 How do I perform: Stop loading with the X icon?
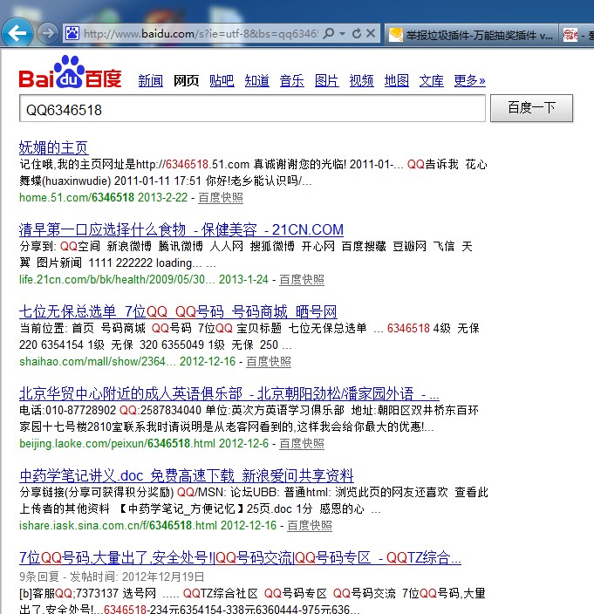371,33
